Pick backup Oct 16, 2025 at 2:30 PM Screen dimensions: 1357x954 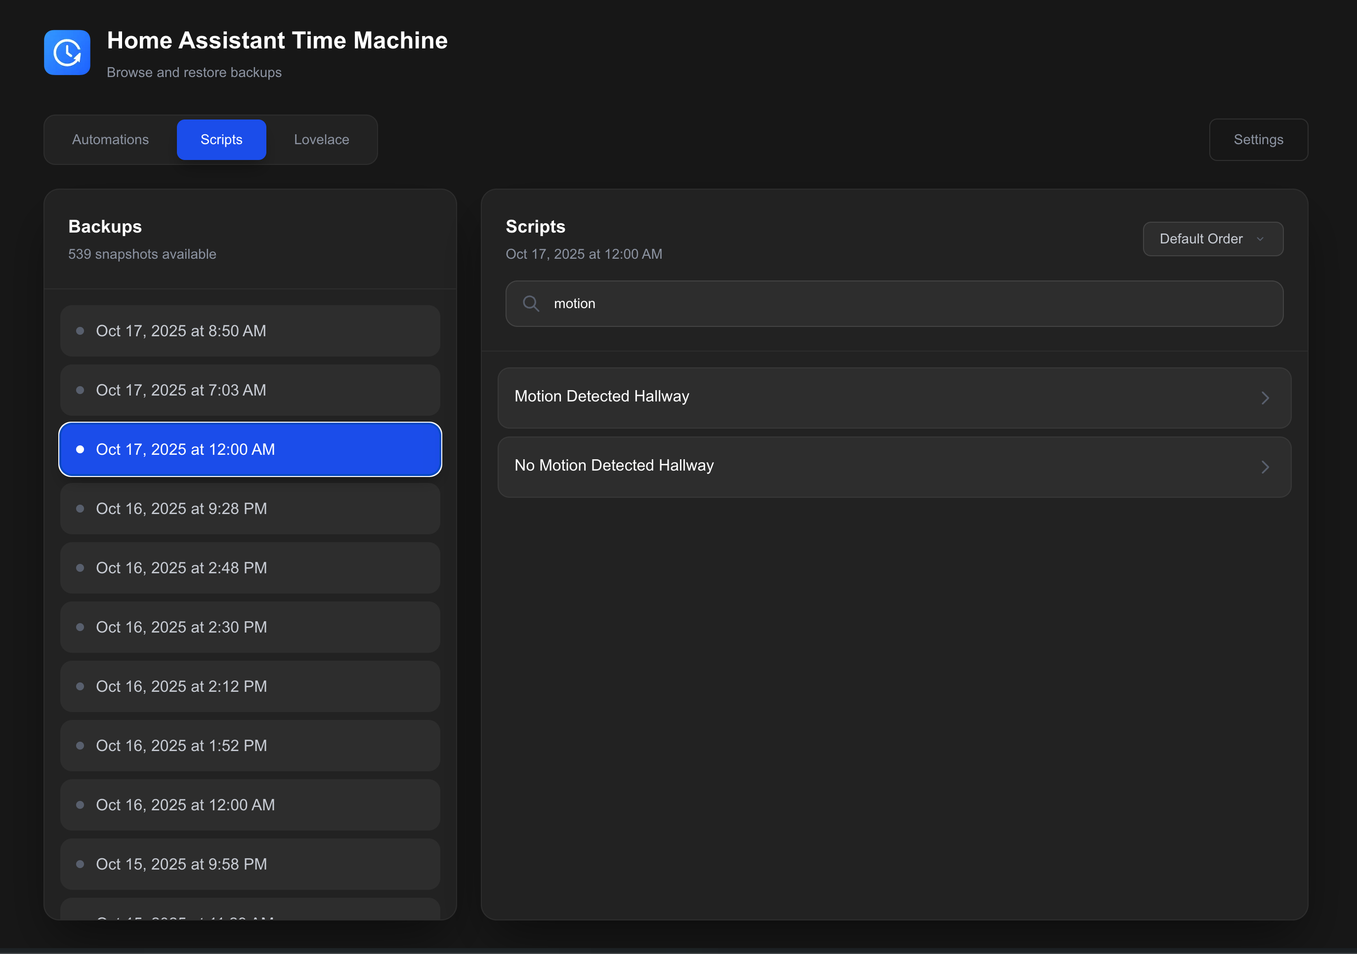pyautogui.click(x=250, y=627)
